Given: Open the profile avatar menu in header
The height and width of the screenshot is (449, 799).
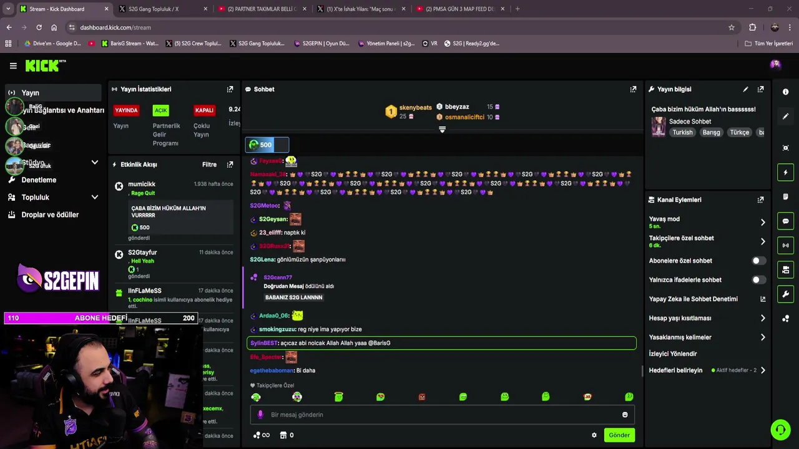Looking at the screenshot, I should 775,65.
